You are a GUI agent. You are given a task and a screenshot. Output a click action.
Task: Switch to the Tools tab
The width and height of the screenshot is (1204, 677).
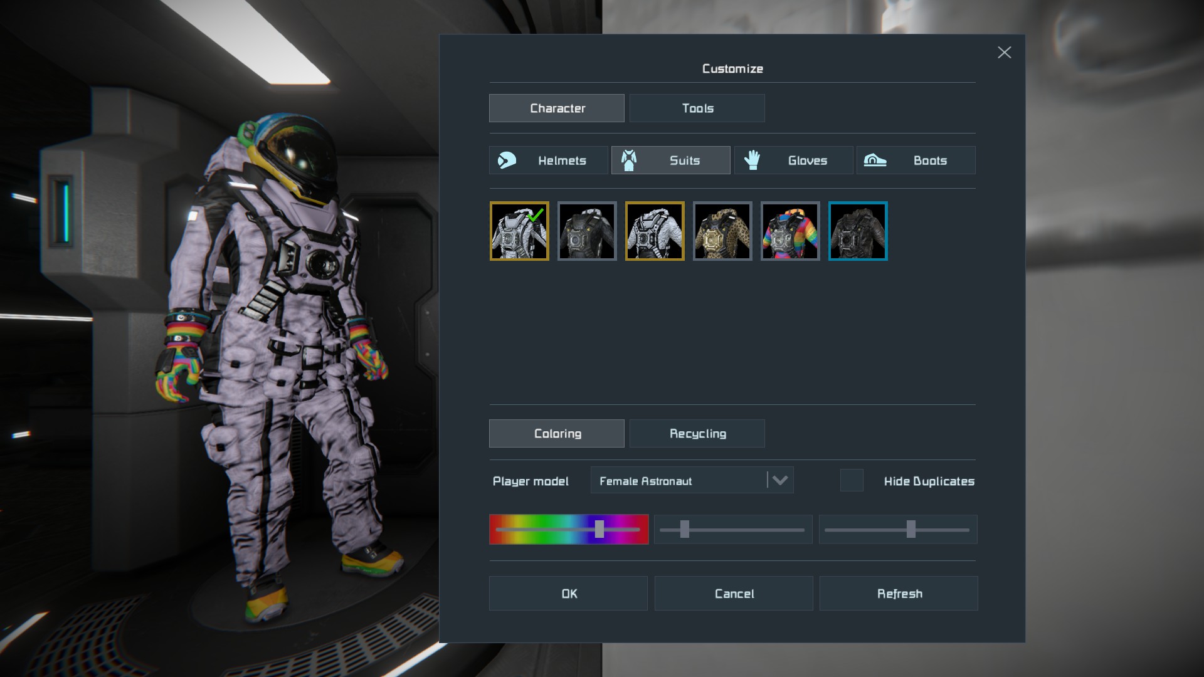coord(697,108)
